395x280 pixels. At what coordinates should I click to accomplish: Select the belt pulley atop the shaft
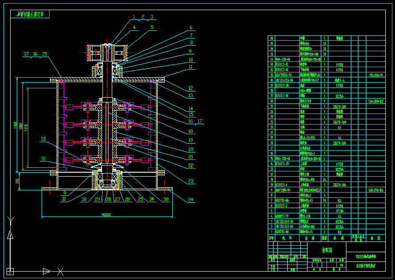[107, 53]
